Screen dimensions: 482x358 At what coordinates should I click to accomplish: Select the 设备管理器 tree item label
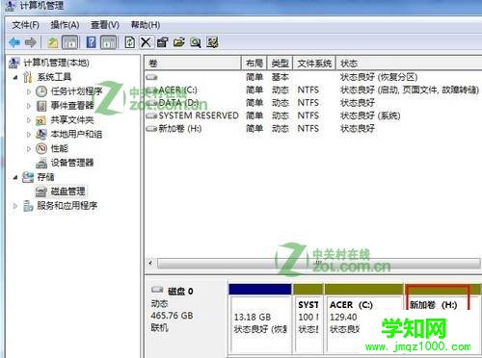(x=72, y=163)
